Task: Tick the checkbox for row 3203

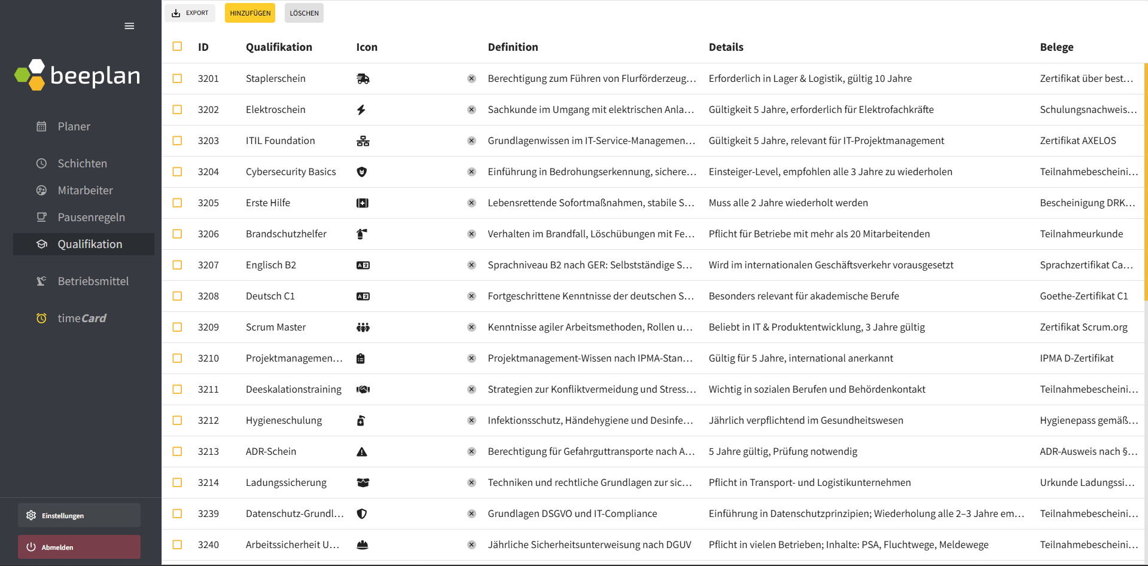Action: click(177, 141)
